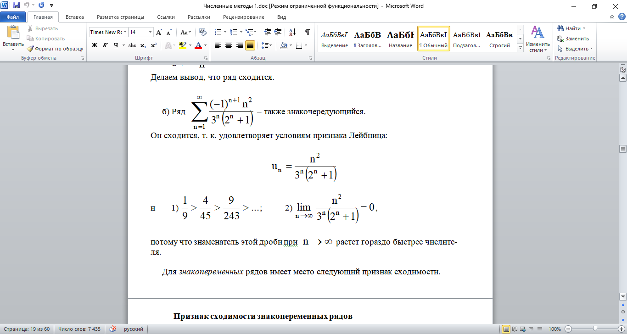Apply the Строгий (Strong) style
Viewport: 627px width, 334px height.
click(499, 39)
